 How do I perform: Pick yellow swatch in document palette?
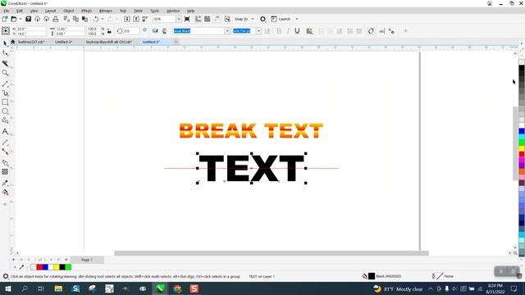pyautogui.click(x=57, y=267)
